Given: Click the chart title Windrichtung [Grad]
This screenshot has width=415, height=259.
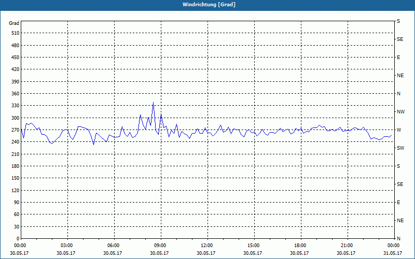Looking at the screenshot, I should point(209,5).
